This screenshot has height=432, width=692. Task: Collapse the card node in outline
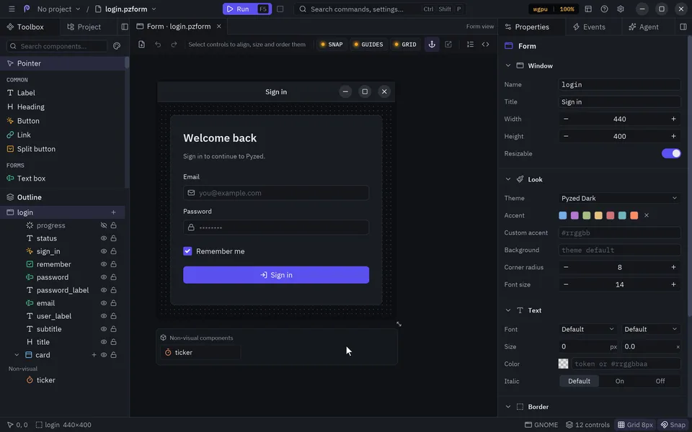tap(17, 355)
